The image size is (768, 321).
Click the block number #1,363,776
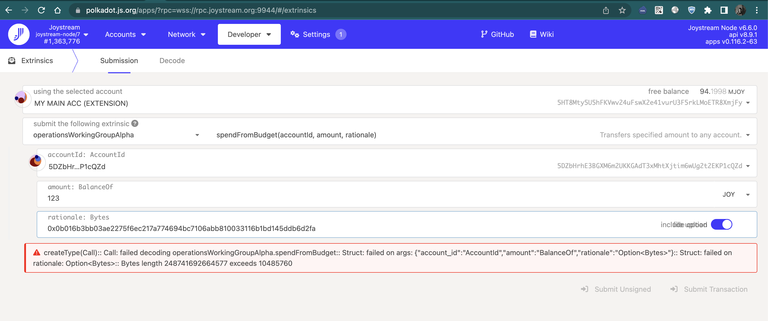(x=62, y=41)
